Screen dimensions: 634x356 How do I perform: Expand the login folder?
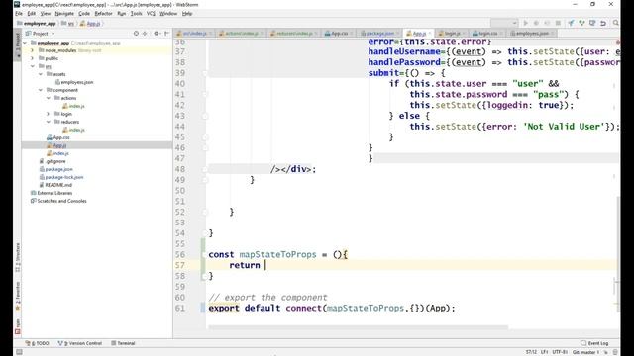(49, 114)
